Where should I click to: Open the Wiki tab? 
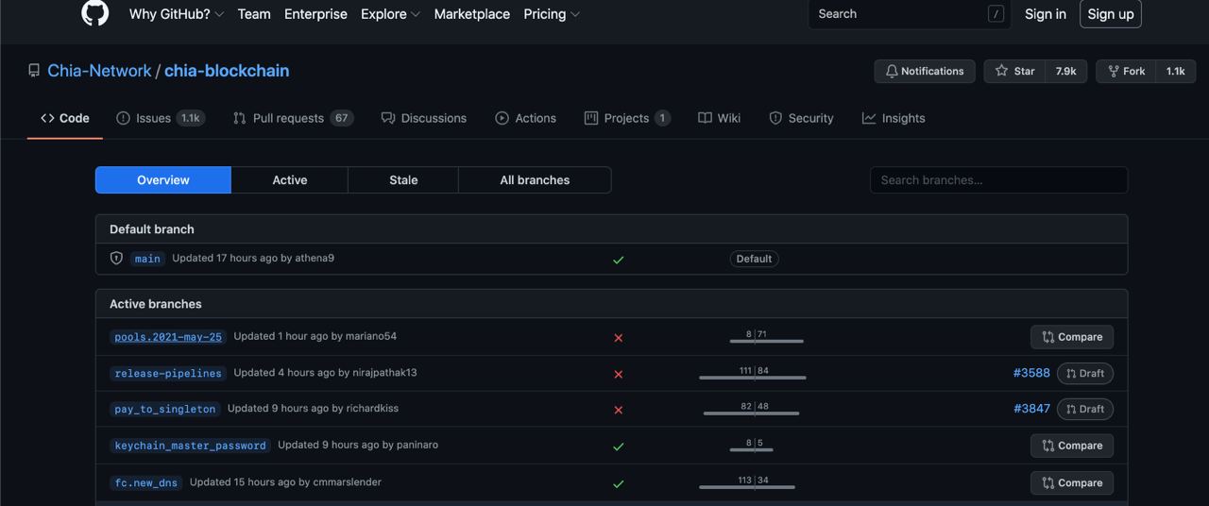coord(720,118)
